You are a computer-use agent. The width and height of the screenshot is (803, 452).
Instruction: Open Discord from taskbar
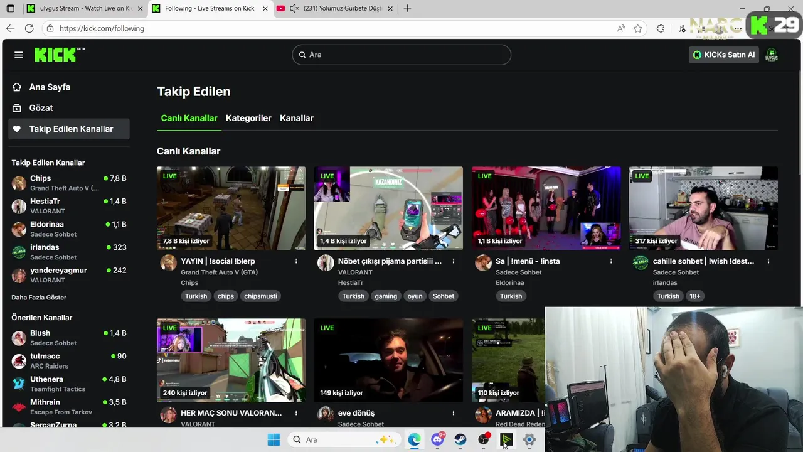(x=437, y=440)
